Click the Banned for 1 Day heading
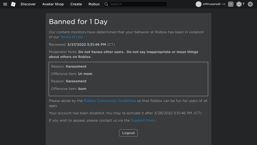The width and height of the screenshot is (257, 145). pos(78,22)
